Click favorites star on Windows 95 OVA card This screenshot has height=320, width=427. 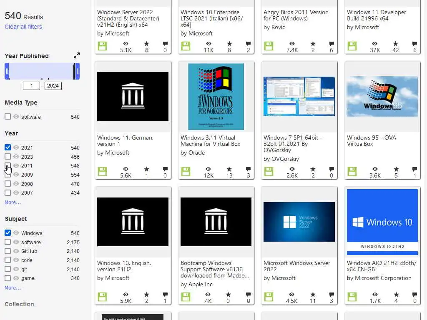click(x=396, y=169)
